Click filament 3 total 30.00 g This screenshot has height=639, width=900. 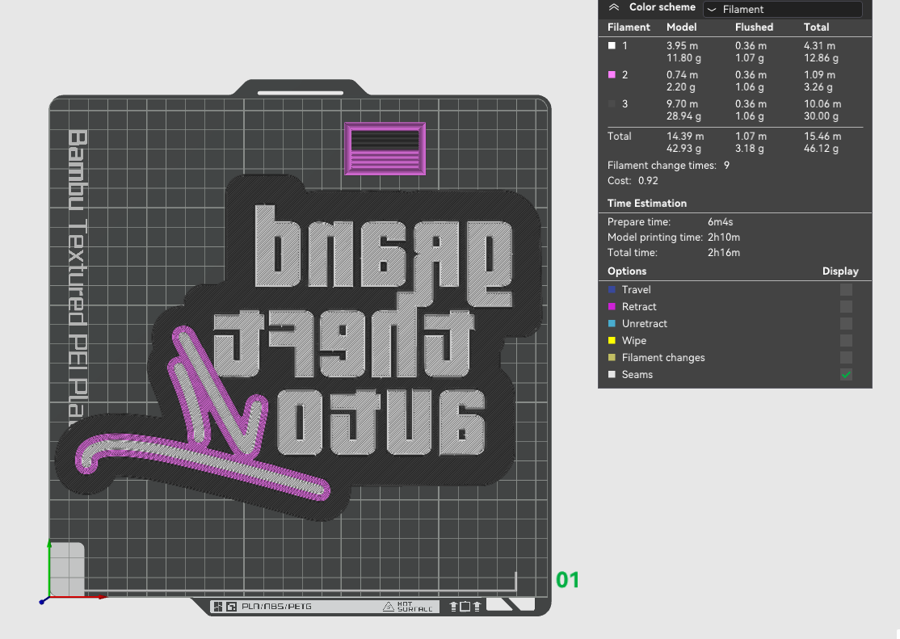pos(821,116)
